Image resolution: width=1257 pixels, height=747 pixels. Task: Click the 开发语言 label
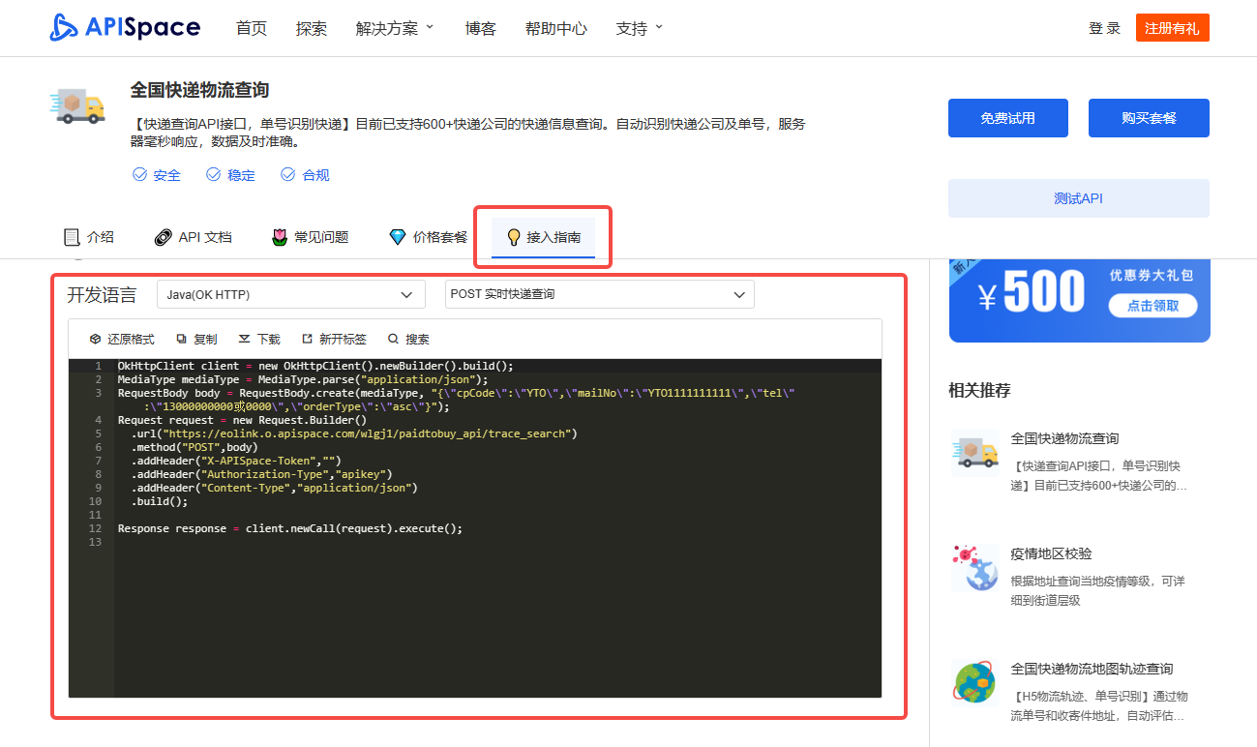click(x=102, y=294)
